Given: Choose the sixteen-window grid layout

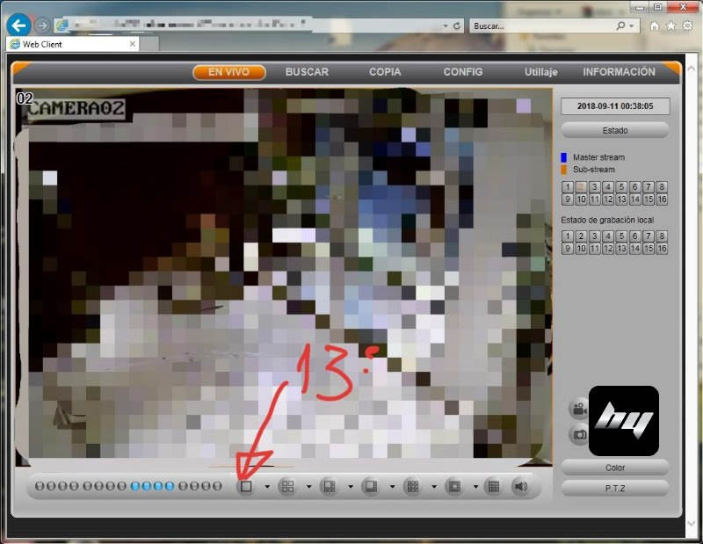Looking at the screenshot, I should click(x=493, y=486).
